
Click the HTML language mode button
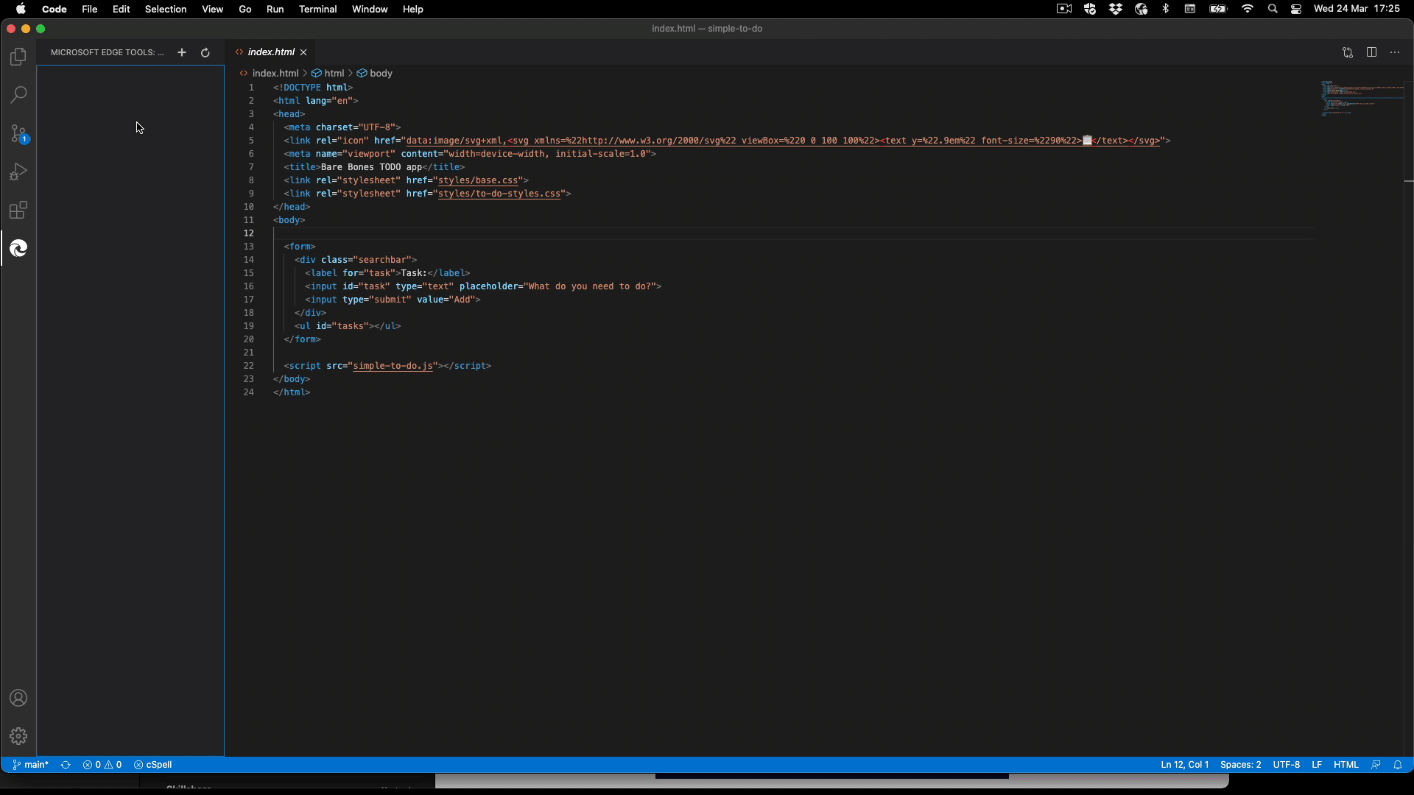[x=1346, y=765]
